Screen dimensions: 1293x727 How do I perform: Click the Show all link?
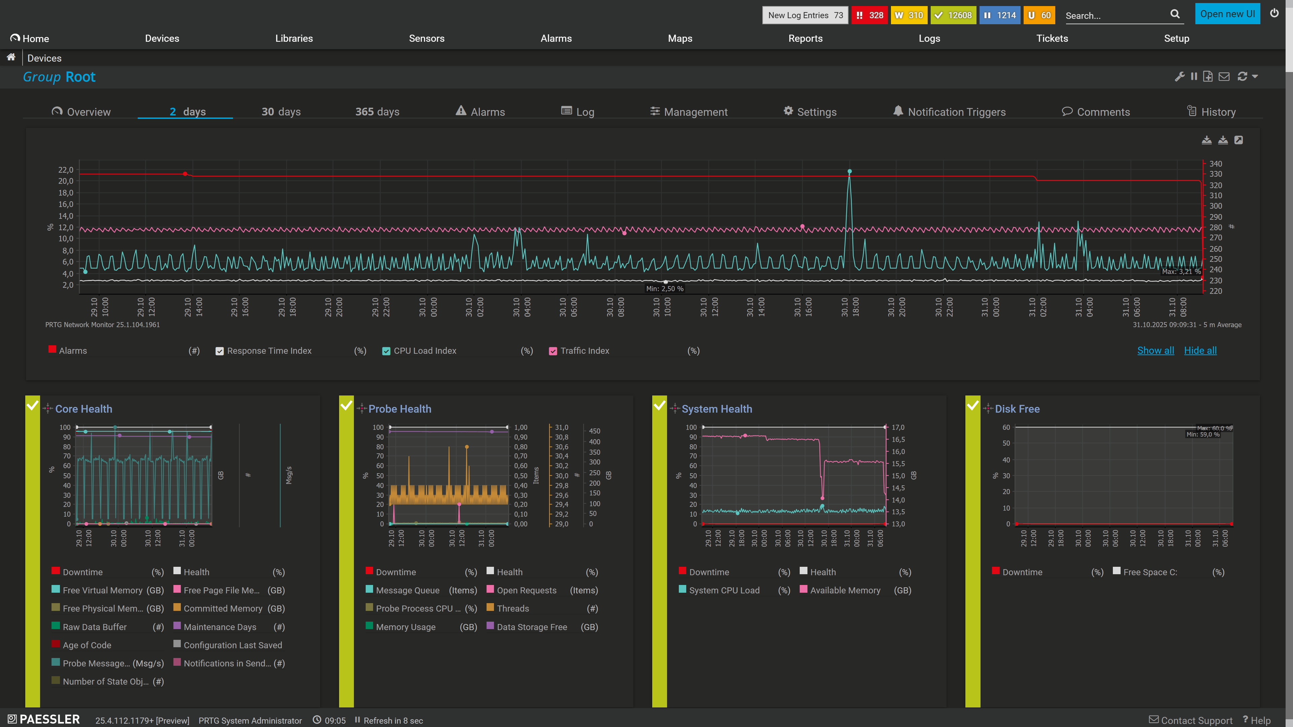1156,350
